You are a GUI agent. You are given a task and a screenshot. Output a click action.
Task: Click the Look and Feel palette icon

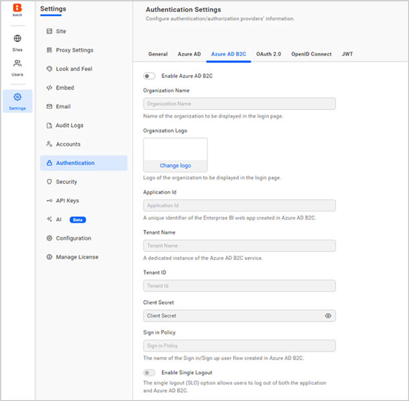pos(50,69)
